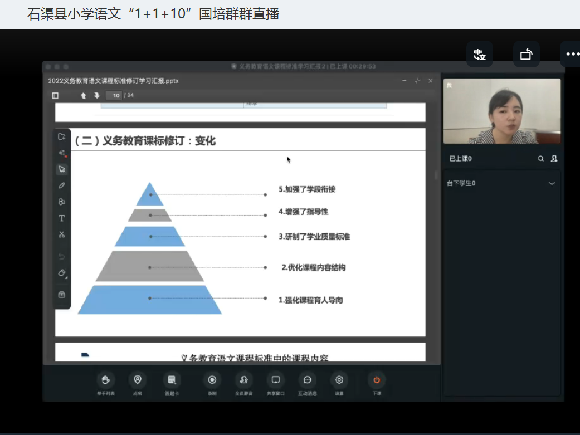Open 点名 roll call
The height and width of the screenshot is (435, 580).
(137, 380)
